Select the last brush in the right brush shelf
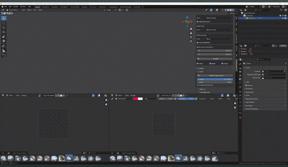288x167 pixels. point(215,158)
